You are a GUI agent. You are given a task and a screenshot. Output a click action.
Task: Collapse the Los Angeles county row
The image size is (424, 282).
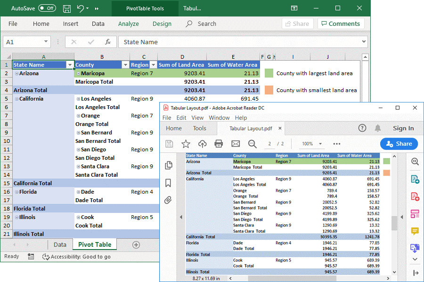click(78, 99)
